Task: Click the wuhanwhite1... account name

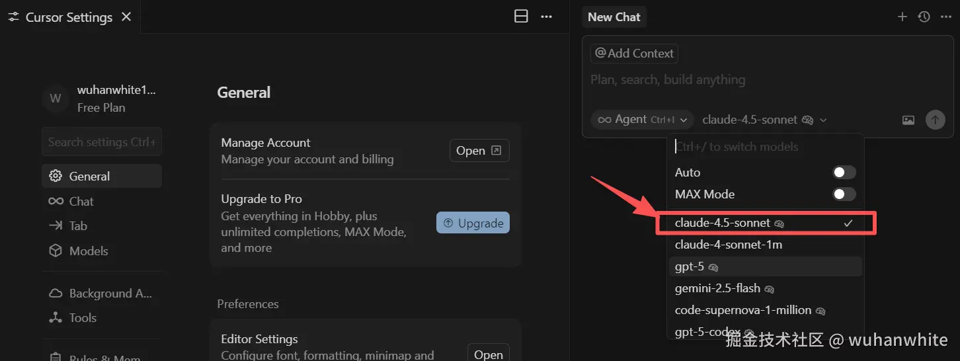Action: [116, 90]
